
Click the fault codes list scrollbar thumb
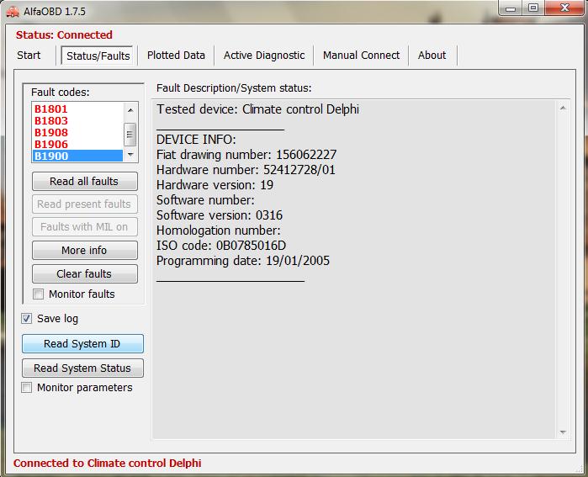pos(130,135)
